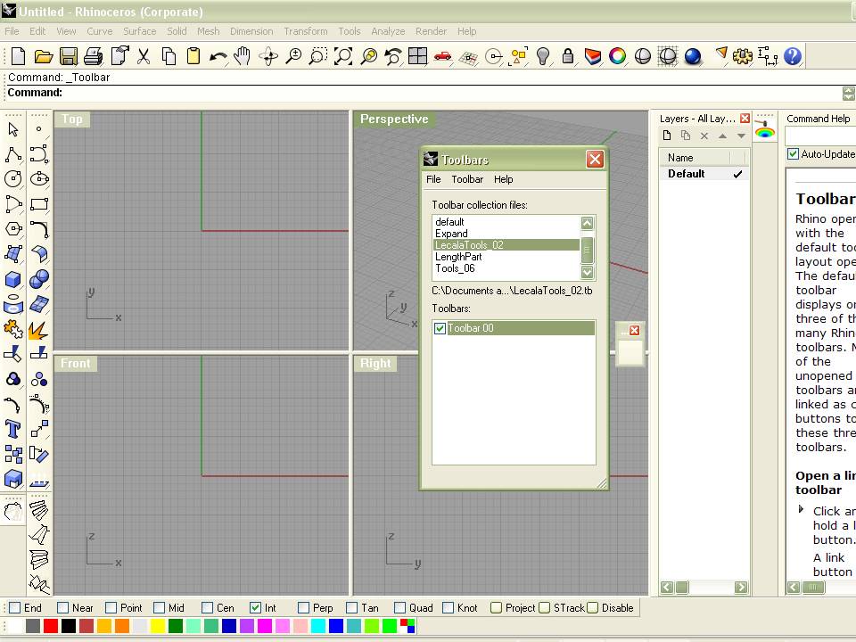Click the Explode tool icon

[x=38, y=330]
